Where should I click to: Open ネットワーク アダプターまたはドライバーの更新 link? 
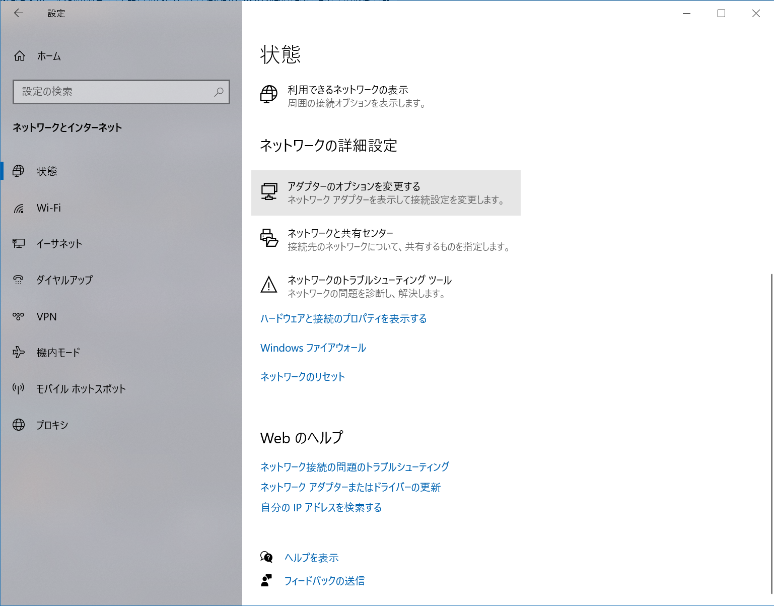(x=350, y=487)
